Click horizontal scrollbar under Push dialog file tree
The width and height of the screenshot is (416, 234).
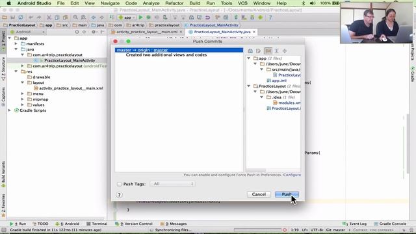point(256,170)
